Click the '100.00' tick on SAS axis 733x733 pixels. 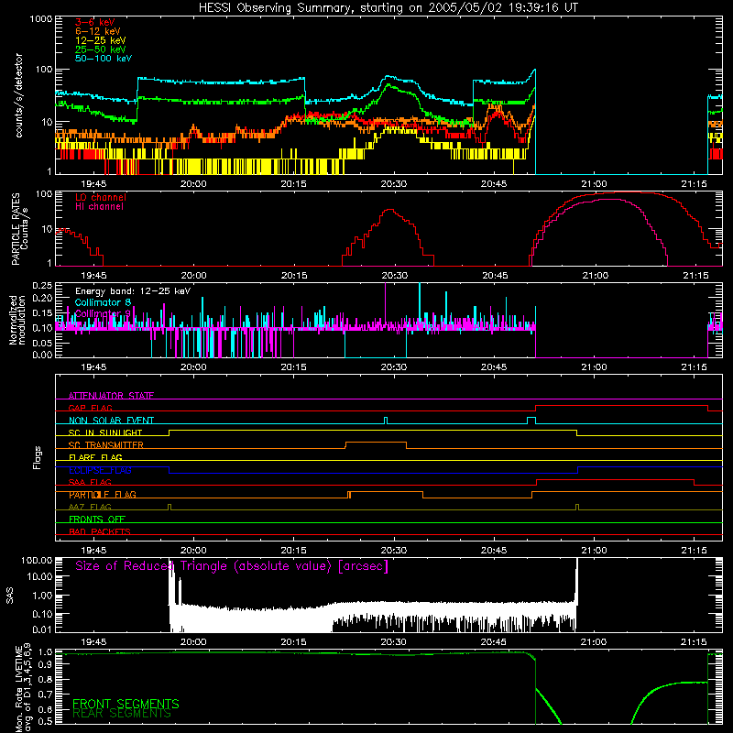click(37, 560)
